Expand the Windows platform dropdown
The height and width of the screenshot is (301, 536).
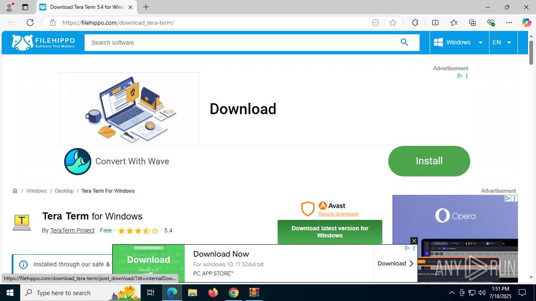[459, 42]
